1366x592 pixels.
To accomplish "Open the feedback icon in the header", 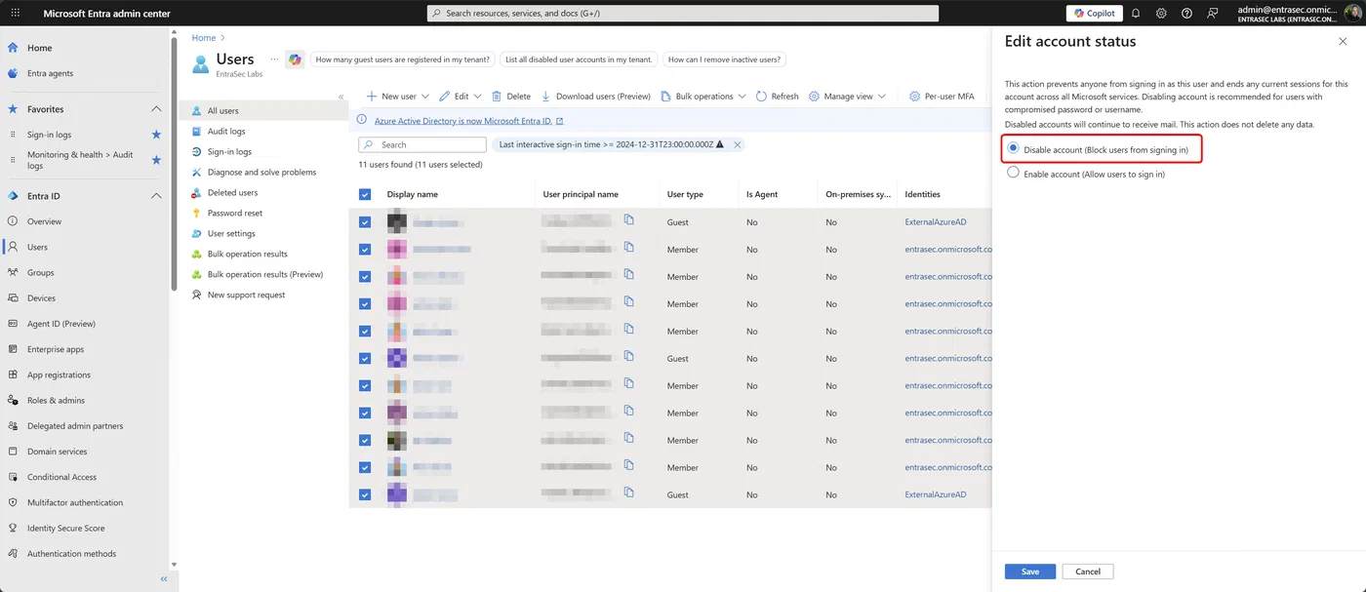I will pos(1212,14).
